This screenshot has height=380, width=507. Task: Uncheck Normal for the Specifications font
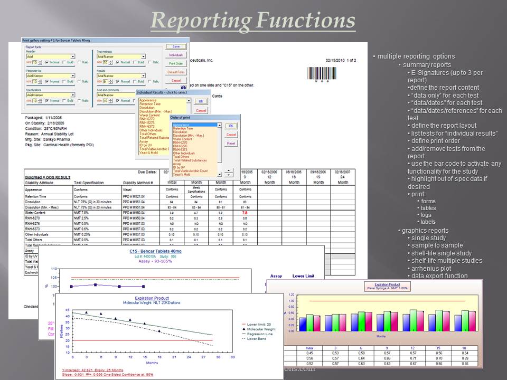tap(46, 101)
